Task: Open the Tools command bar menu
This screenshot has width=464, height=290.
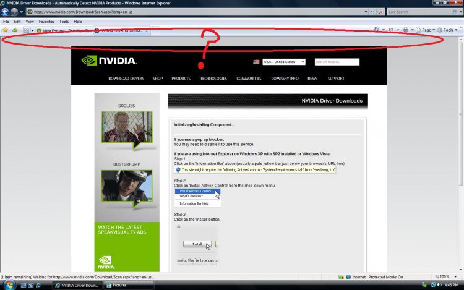Action: (x=448, y=30)
